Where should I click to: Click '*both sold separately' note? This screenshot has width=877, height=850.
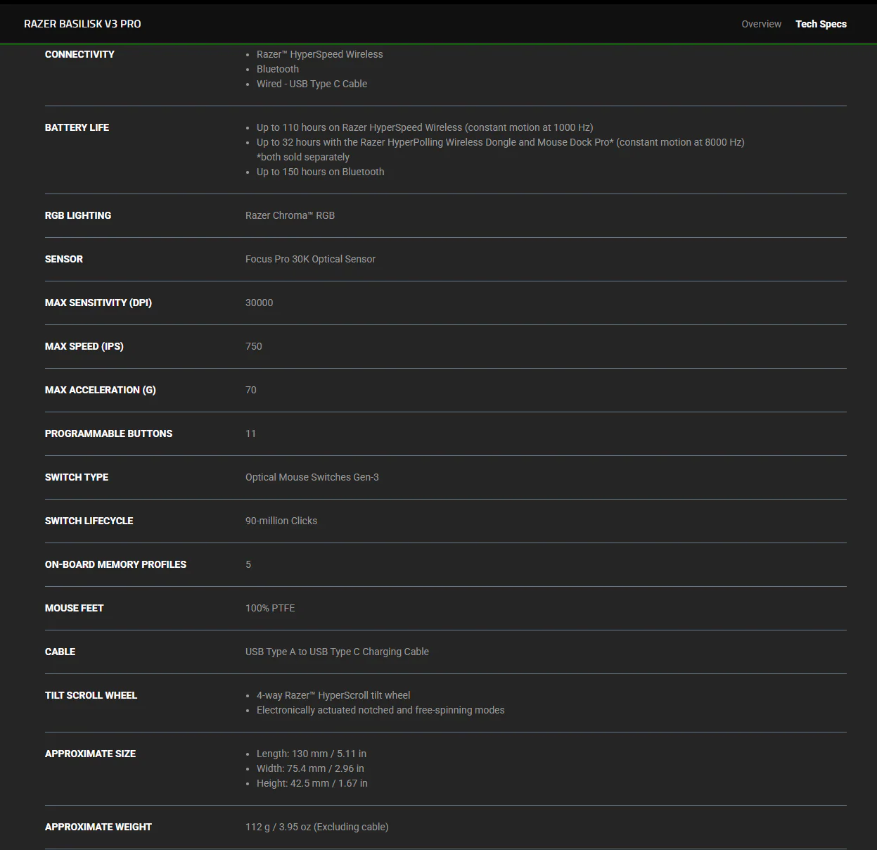point(303,157)
